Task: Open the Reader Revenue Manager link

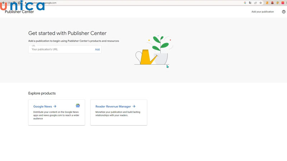Action: [115, 106]
